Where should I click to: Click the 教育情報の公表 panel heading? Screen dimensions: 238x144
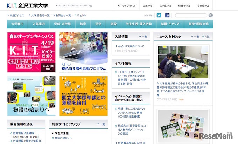[x=21, y=124]
